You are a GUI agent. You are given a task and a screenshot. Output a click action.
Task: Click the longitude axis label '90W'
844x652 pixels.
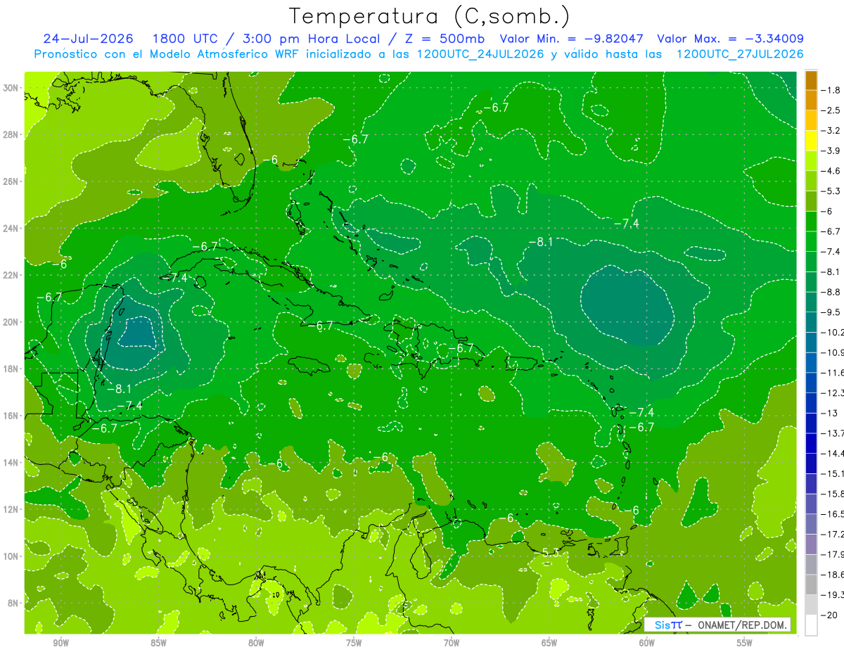[x=60, y=643]
